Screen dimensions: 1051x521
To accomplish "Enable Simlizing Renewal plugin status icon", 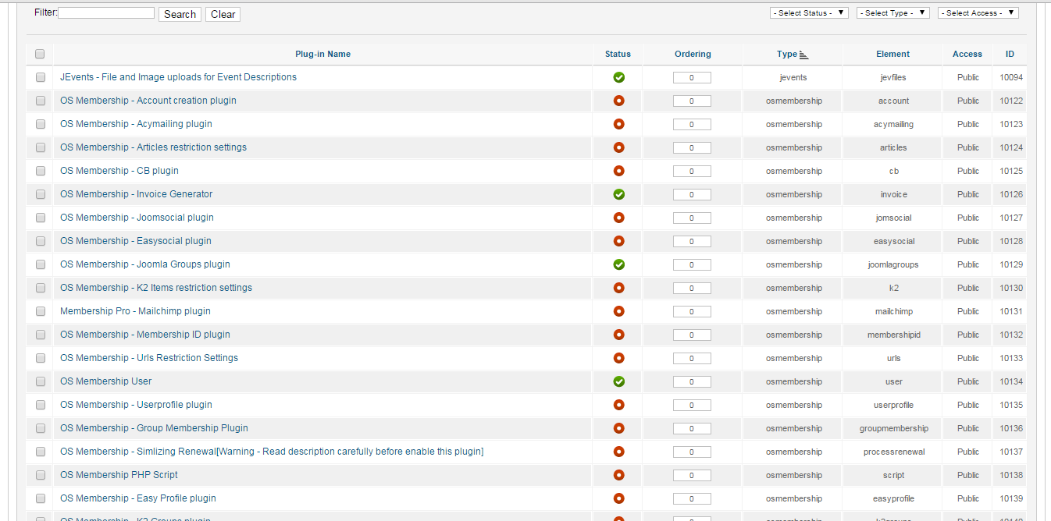I will [618, 452].
